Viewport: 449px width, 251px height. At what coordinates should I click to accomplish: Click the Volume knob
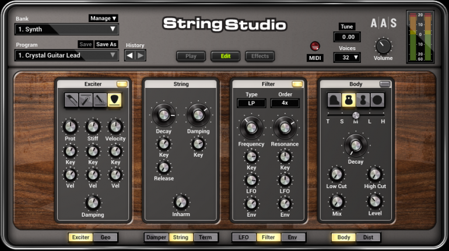click(x=383, y=46)
